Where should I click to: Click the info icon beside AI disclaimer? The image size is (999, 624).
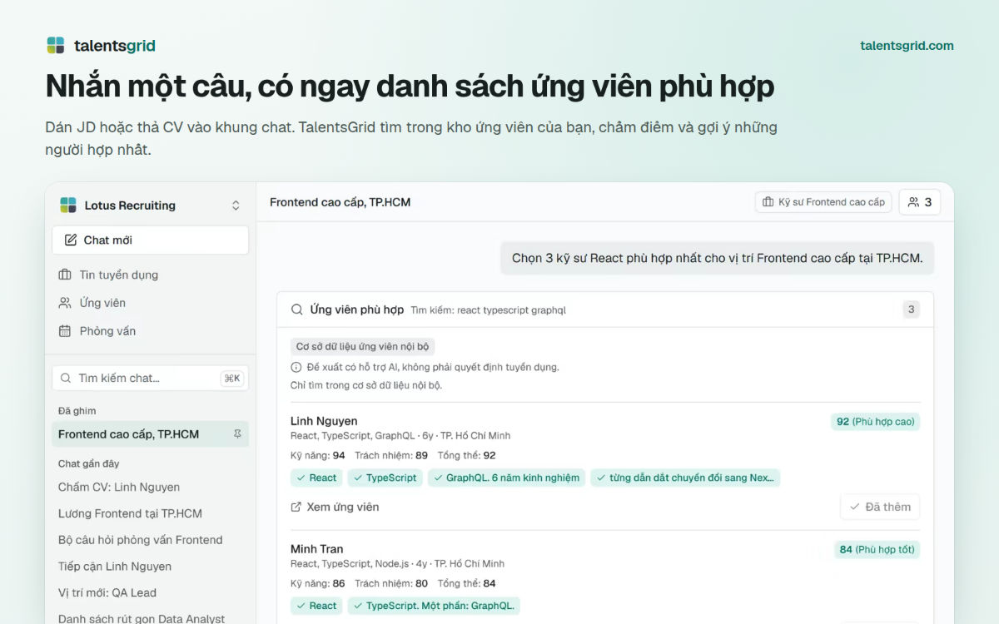tap(296, 367)
